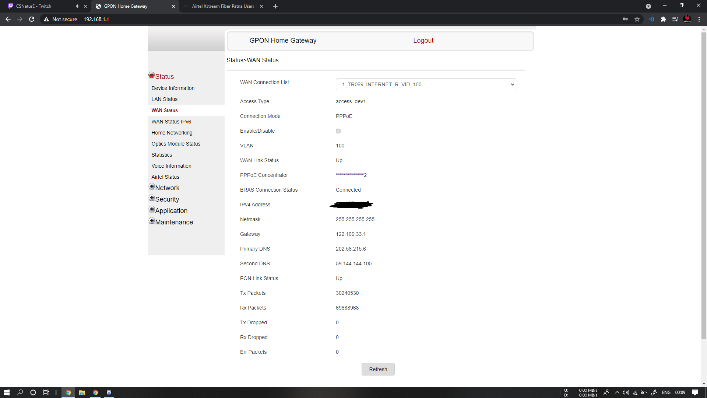The image size is (707, 398).
Task: Expand the Application section plus icon
Action: tap(152, 209)
